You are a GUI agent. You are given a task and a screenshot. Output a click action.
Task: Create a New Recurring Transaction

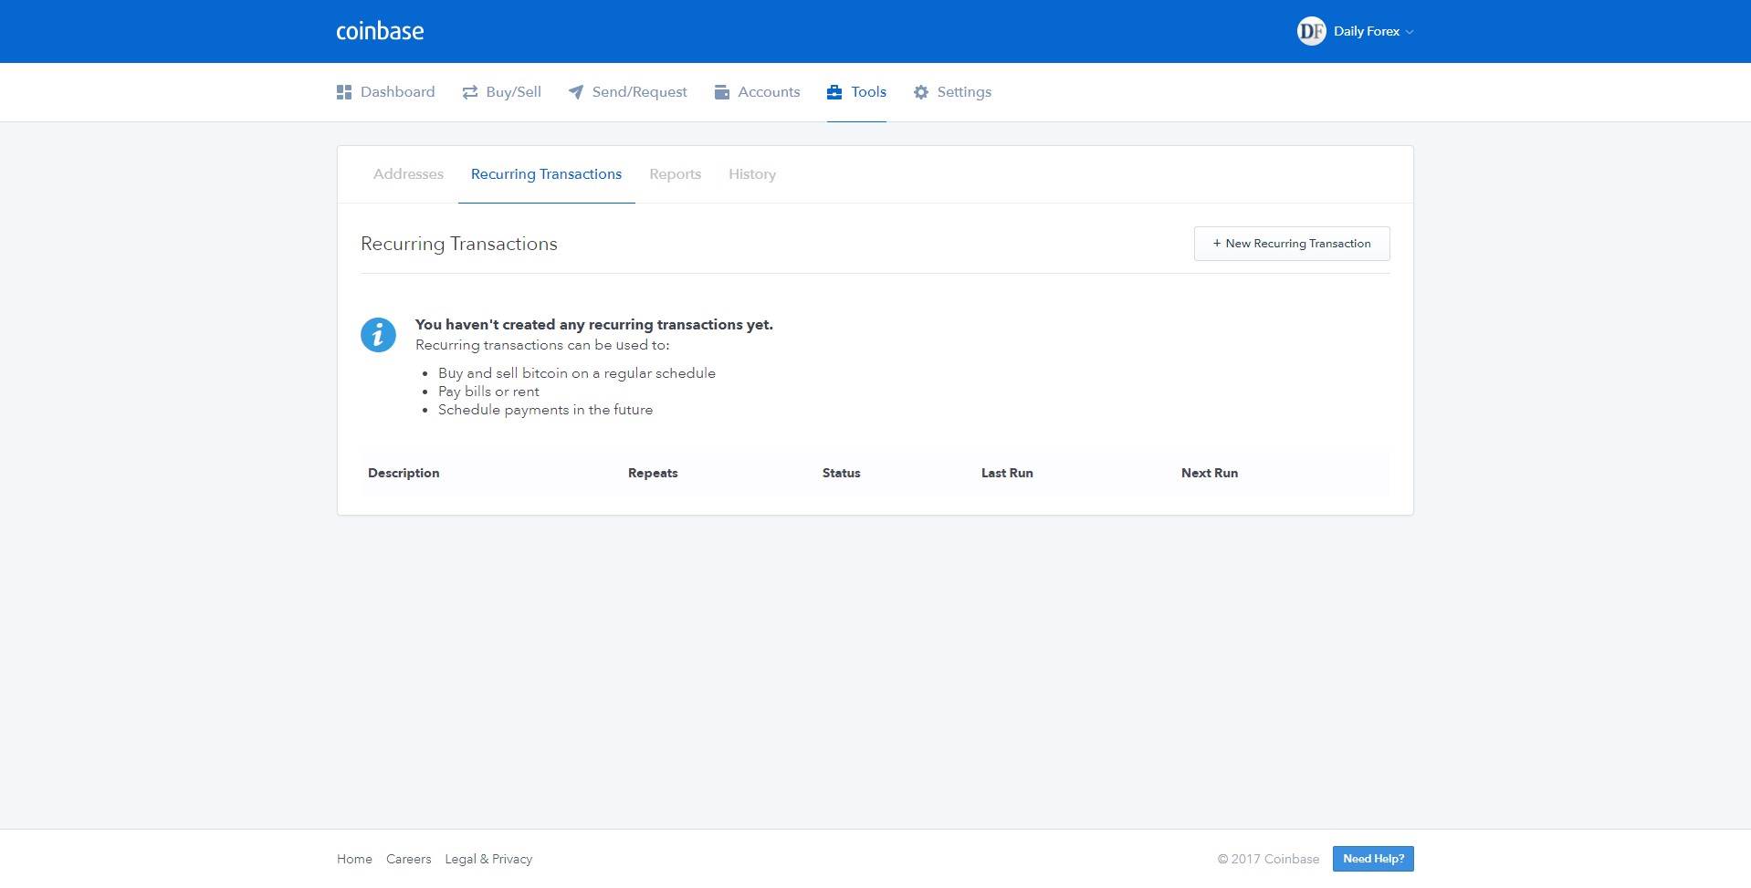click(1291, 244)
